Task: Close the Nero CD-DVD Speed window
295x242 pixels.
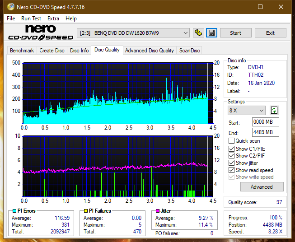Action: (x=281, y=7)
